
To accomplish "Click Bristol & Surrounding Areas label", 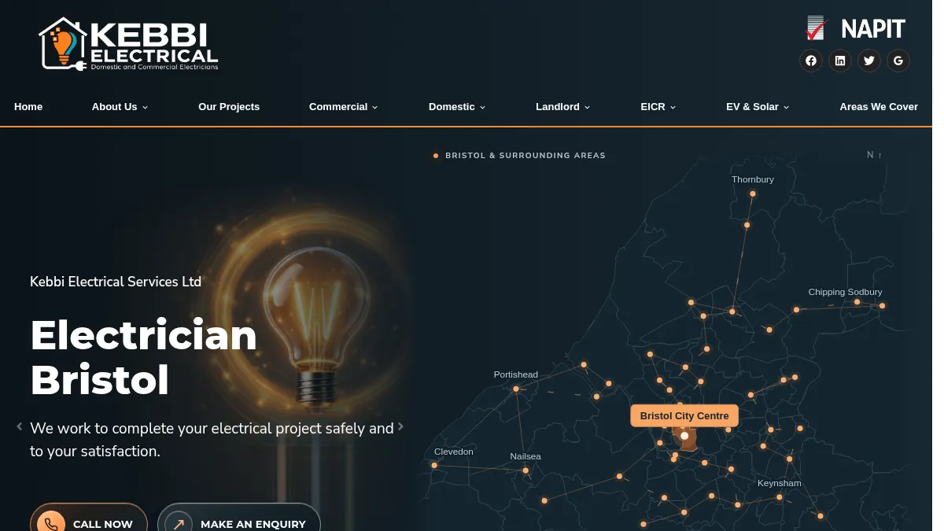I will tap(525, 156).
